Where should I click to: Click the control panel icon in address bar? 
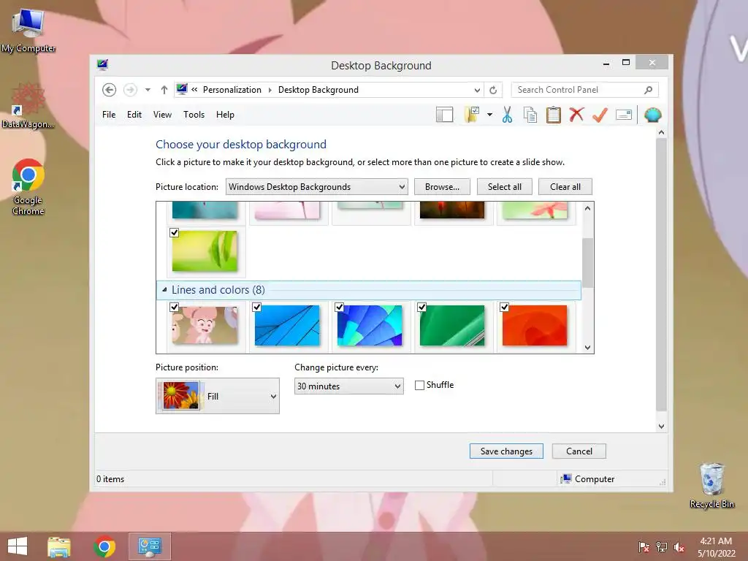click(x=182, y=89)
